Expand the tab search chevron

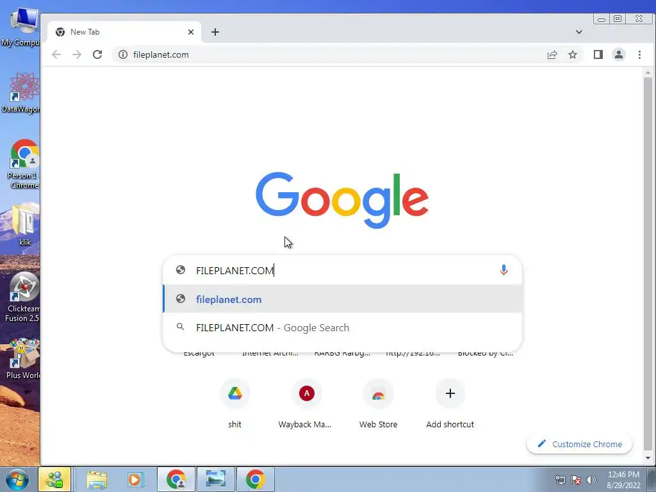[x=579, y=32]
